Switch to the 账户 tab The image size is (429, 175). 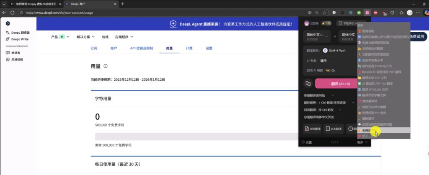pos(114,48)
